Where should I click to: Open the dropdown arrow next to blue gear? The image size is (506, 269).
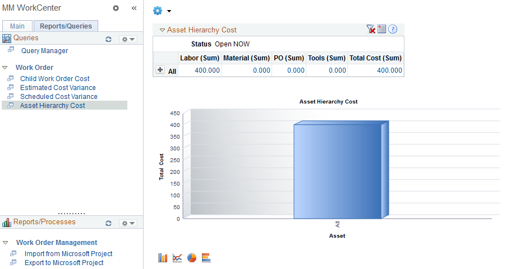pyautogui.click(x=169, y=11)
